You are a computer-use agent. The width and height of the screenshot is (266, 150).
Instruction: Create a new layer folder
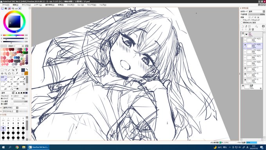[250, 26]
